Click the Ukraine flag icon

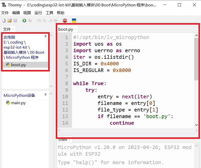74,21
